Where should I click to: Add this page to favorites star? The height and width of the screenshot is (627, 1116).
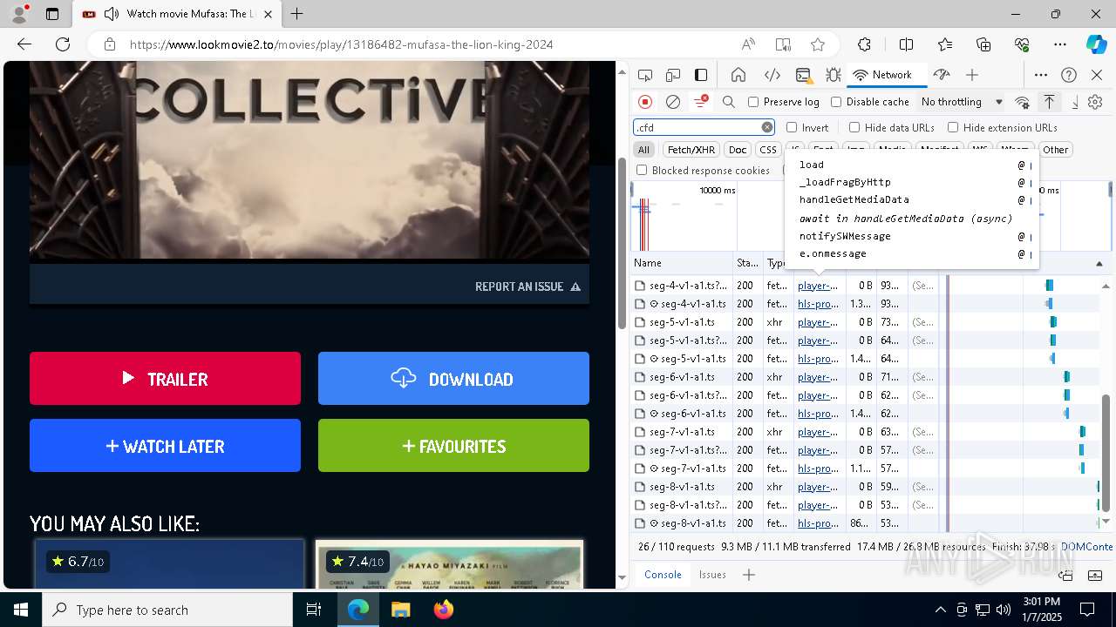818,44
